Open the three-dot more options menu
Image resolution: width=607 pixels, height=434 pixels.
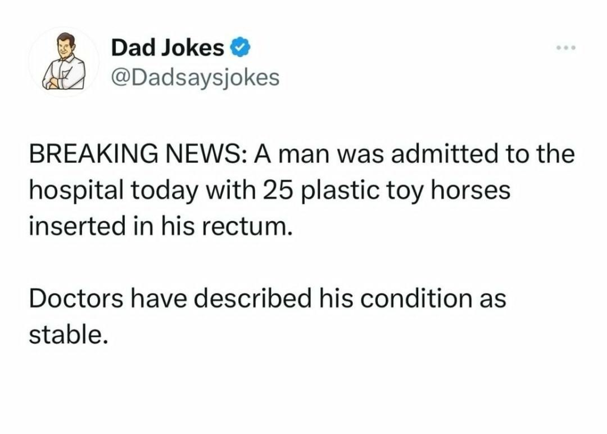click(x=567, y=48)
